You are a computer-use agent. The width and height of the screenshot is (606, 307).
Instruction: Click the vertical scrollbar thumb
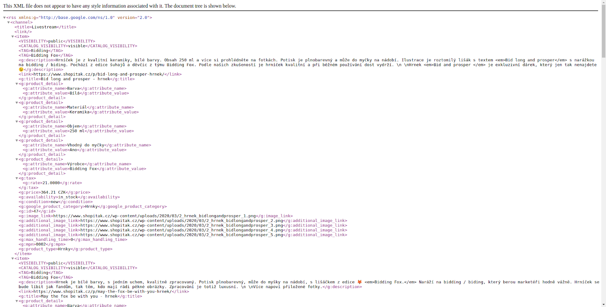tap(603, 31)
